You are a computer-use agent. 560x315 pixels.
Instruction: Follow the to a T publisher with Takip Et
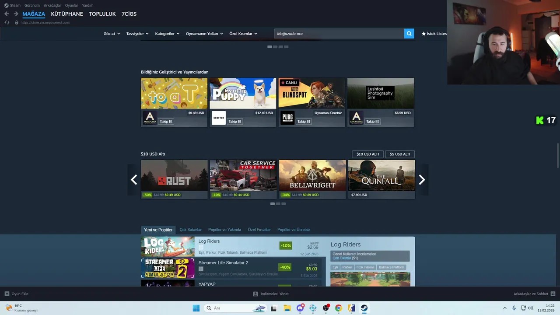coord(166,122)
